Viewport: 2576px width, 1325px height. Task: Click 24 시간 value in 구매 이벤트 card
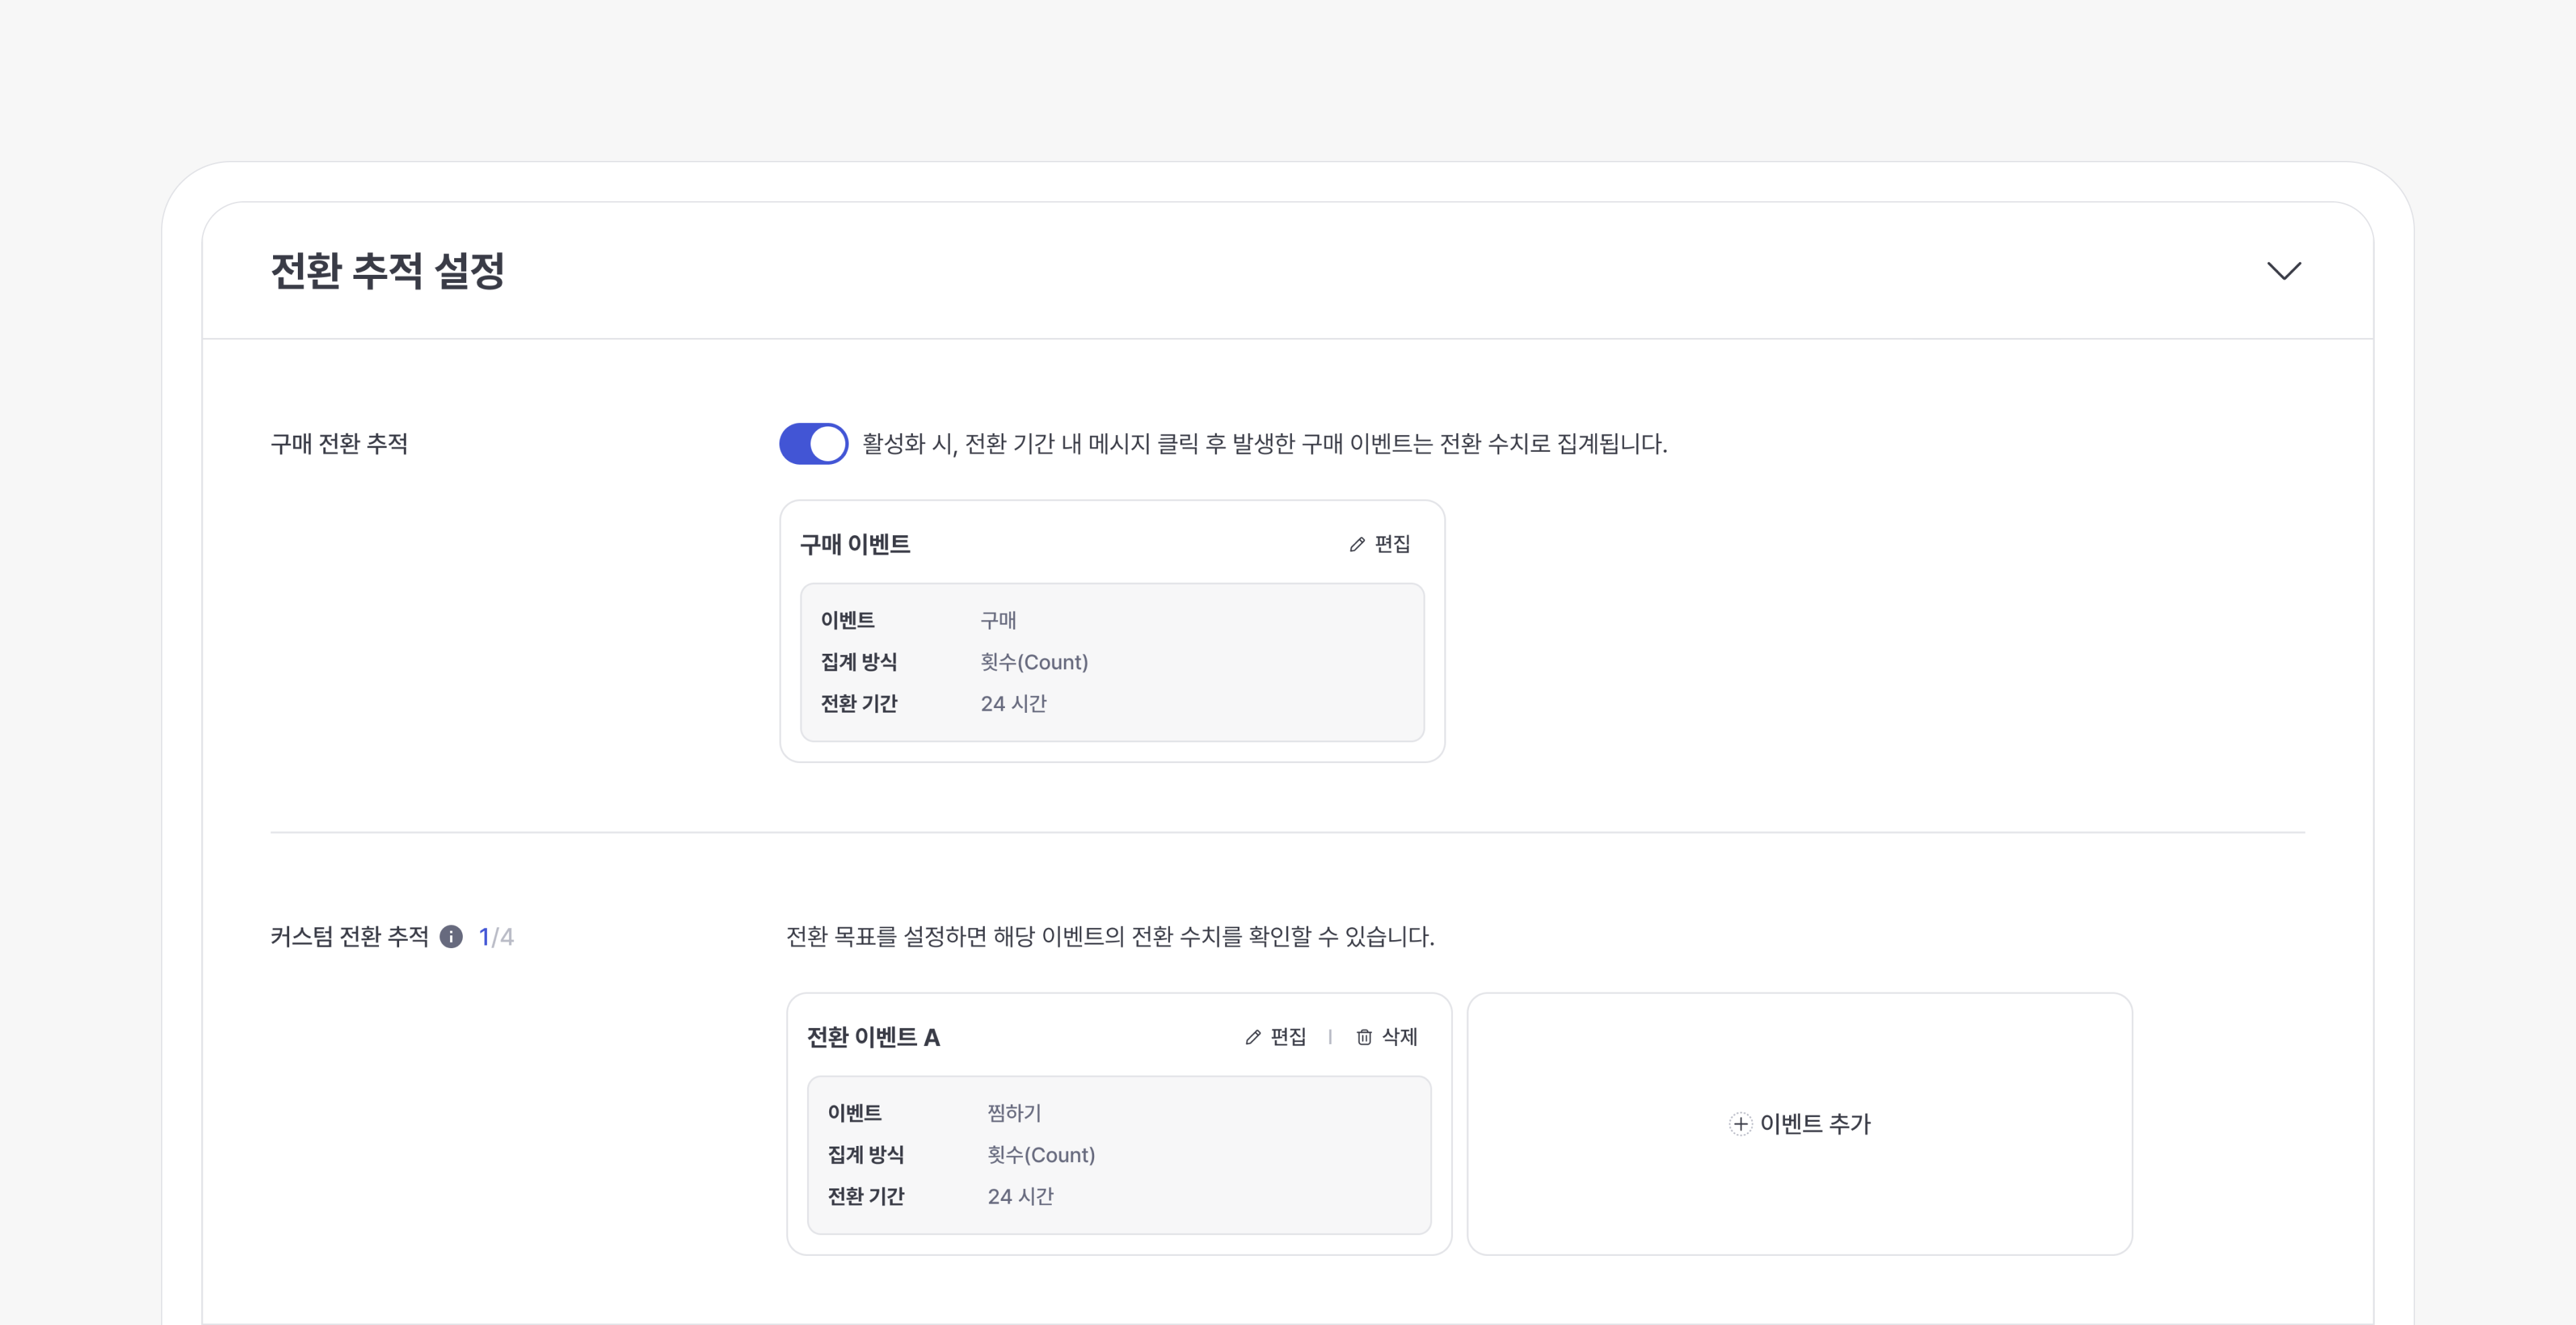coord(1012,703)
